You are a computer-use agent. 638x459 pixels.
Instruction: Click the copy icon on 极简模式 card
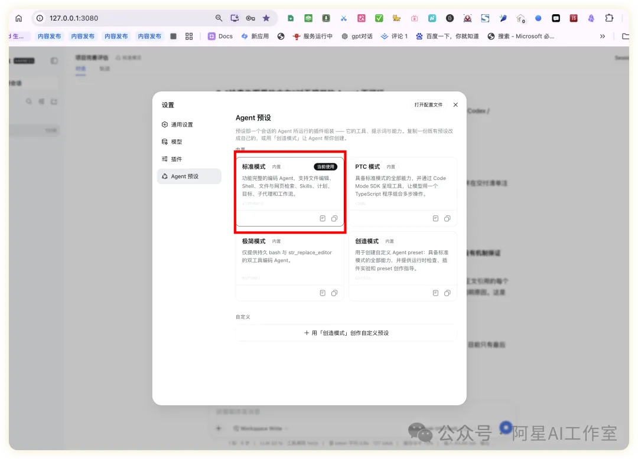[334, 293]
